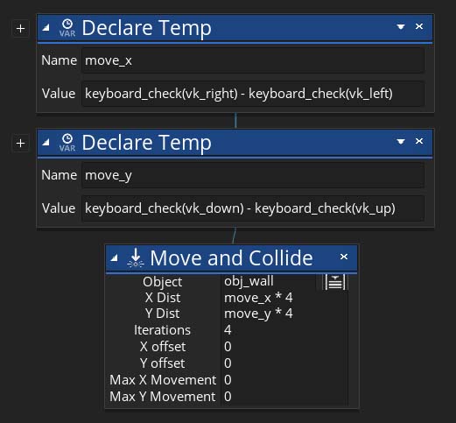
Task: Collapse the move_y Declare Temp block
Action: (x=46, y=143)
